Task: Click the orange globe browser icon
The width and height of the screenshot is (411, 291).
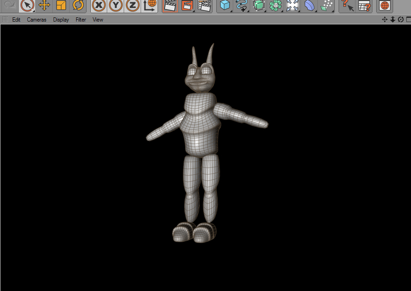Action: [x=385, y=5]
